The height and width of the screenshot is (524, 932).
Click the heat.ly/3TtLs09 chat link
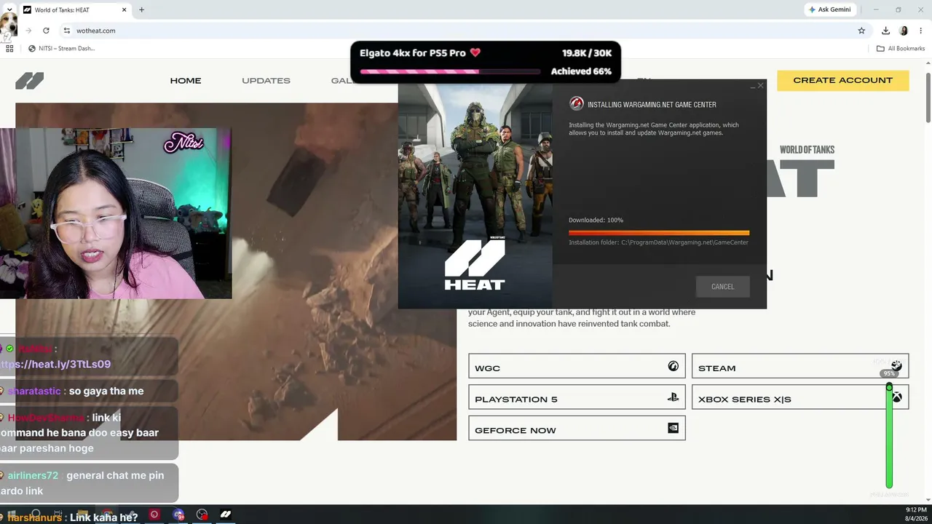tap(55, 365)
